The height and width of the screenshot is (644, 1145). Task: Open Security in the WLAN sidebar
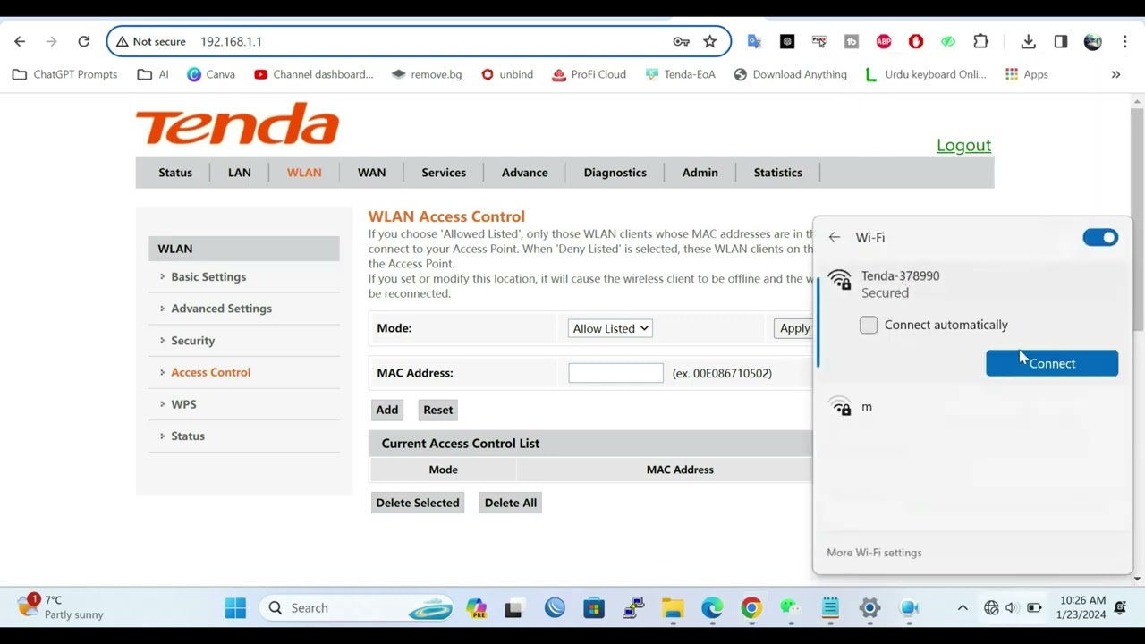coord(192,341)
